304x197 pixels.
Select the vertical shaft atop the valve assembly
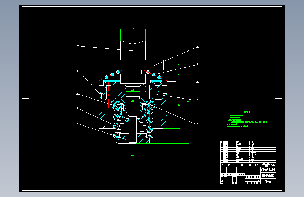[x=133, y=50]
